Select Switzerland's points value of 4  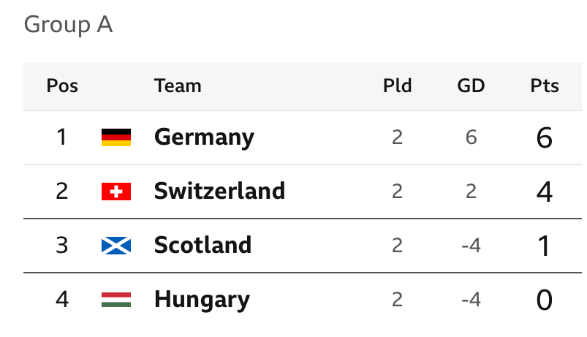(545, 192)
